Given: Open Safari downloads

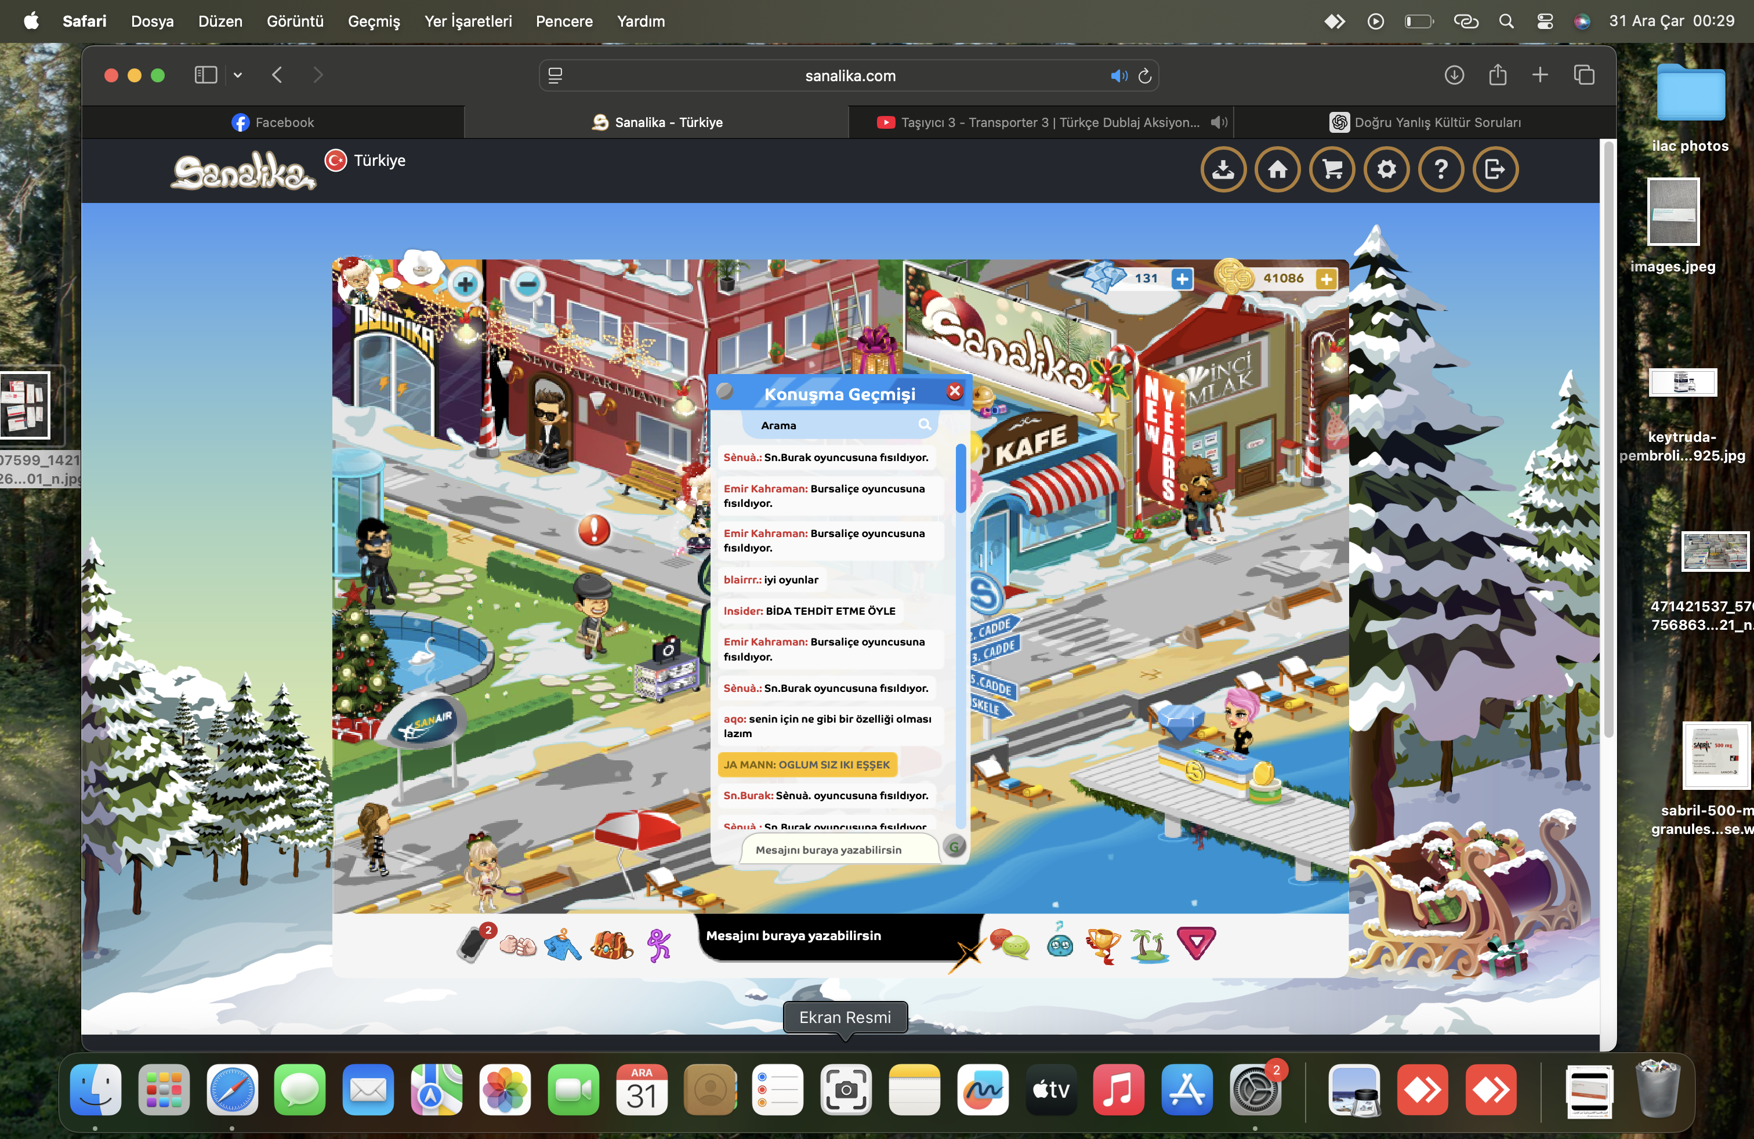Looking at the screenshot, I should pyautogui.click(x=1454, y=75).
